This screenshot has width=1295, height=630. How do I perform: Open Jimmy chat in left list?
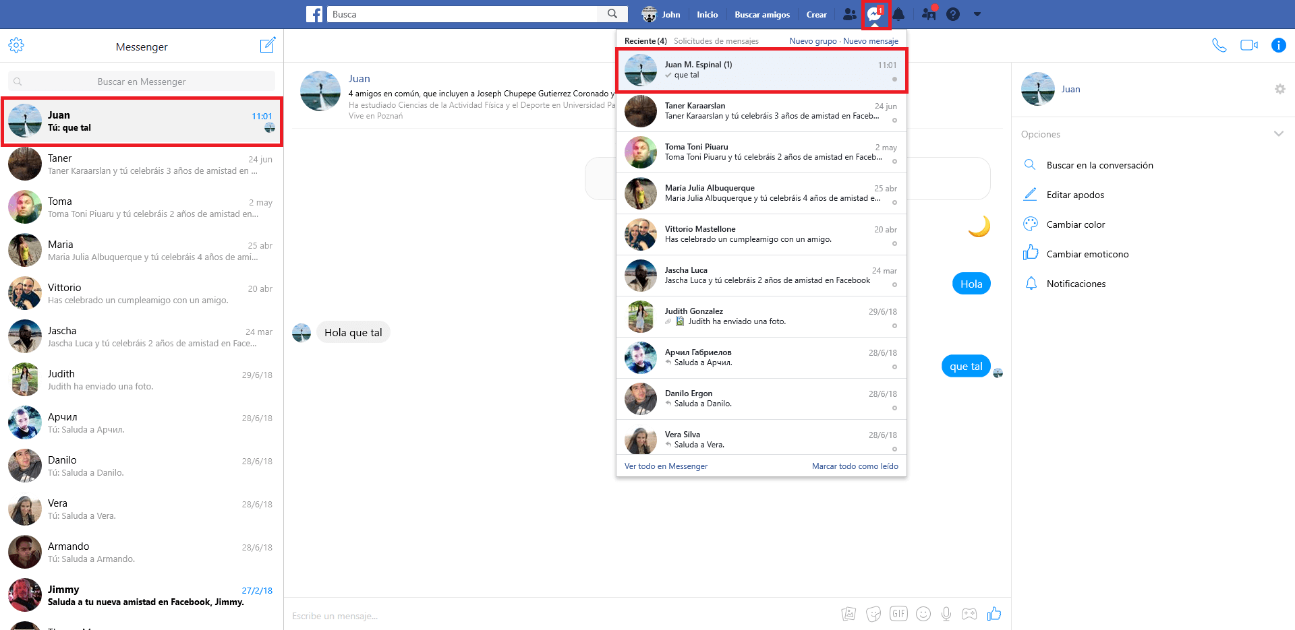142,596
